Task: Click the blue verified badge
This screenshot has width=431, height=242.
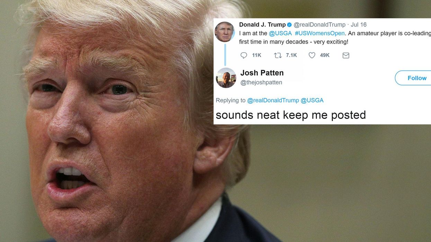Action: point(289,25)
